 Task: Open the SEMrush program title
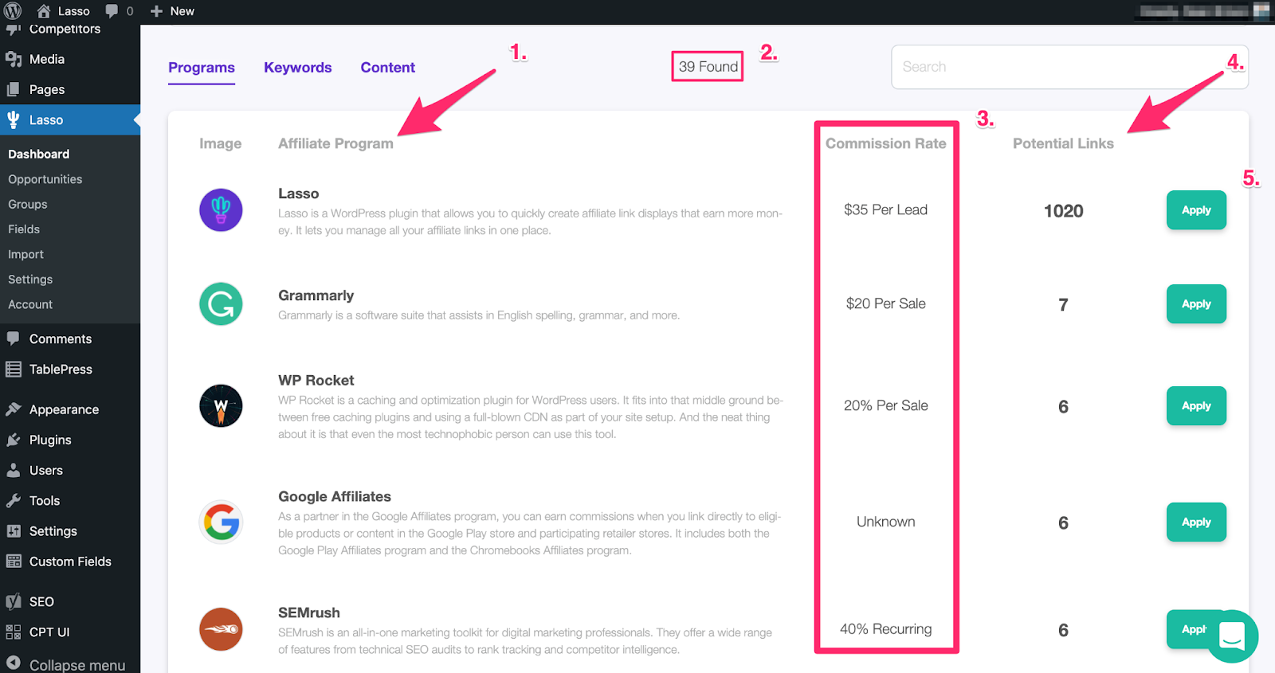(x=309, y=613)
